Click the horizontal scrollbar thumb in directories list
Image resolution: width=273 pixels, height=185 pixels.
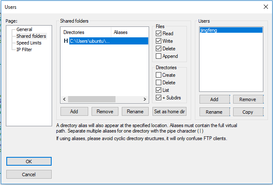(92, 99)
